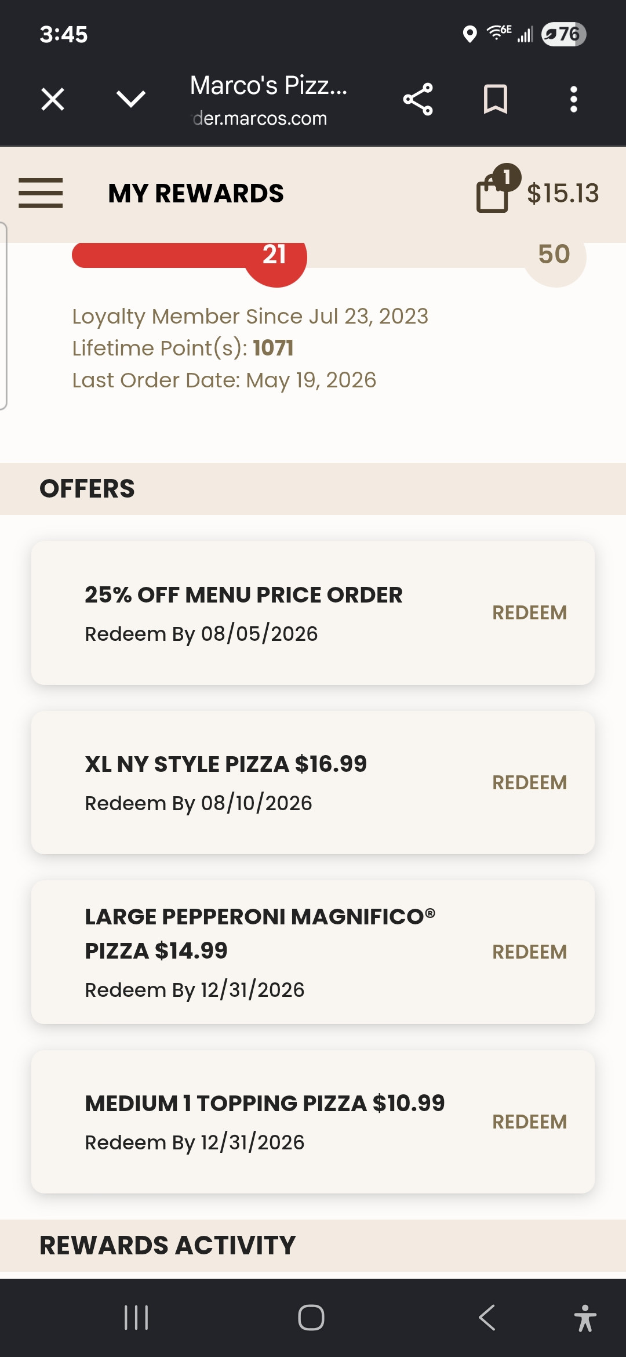Viewport: 626px width, 1357px height.
Task: Tap the Android home button
Action: [x=311, y=1318]
